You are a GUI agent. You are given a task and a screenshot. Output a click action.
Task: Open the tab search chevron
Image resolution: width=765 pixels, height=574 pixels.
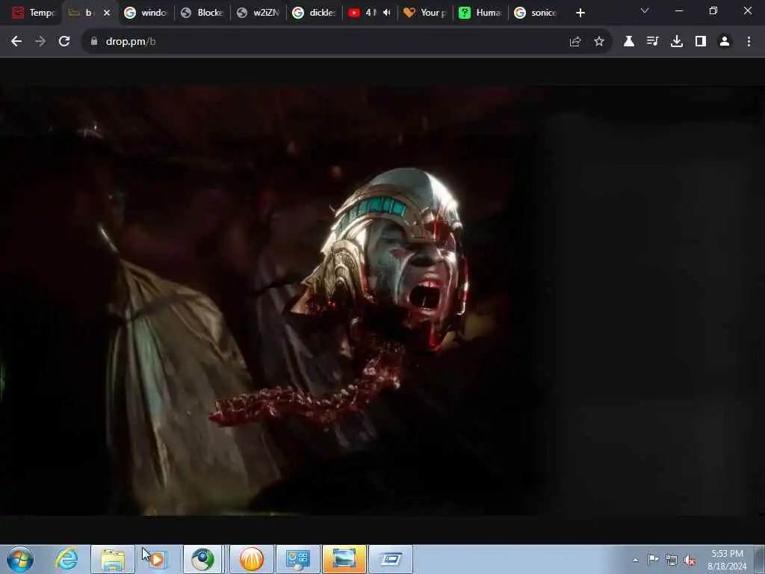coord(645,10)
